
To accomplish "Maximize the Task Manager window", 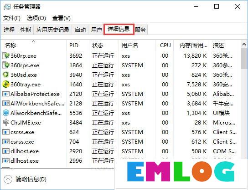I will tap(217, 7).
